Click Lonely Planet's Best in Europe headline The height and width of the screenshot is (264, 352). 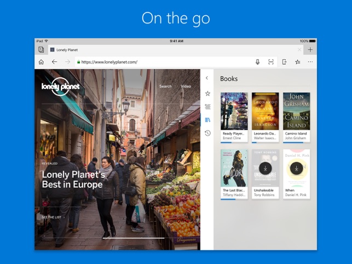coord(73,179)
